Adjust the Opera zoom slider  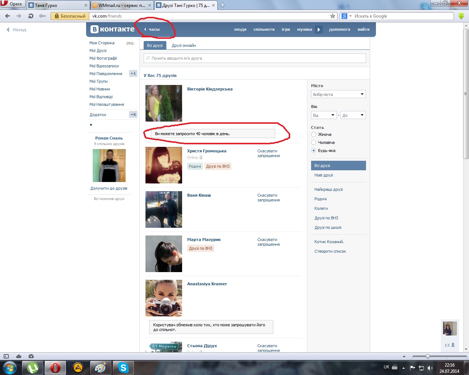(428, 356)
